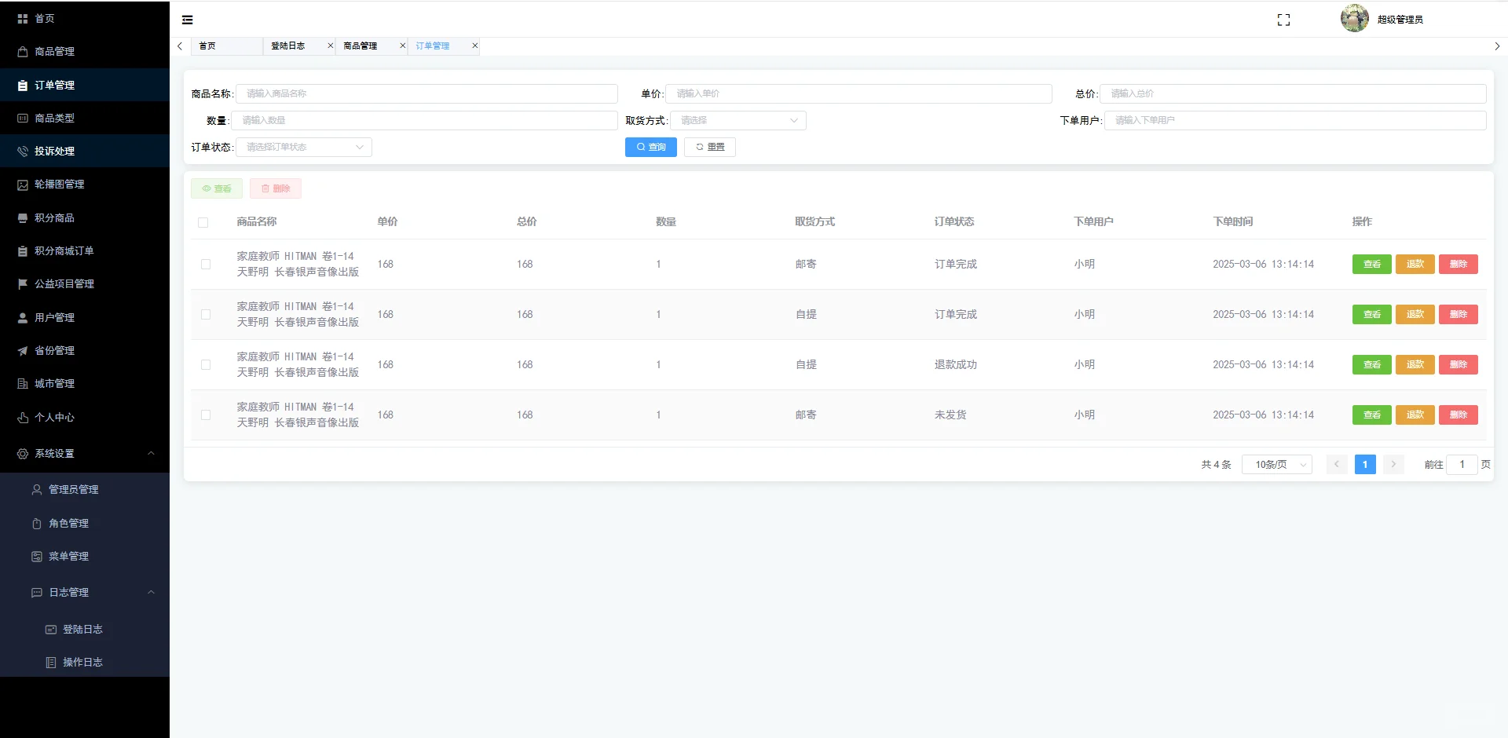Image resolution: width=1508 pixels, height=738 pixels.
Task: Type in the 下单用户 input field
Action: tap(1296, 119)
